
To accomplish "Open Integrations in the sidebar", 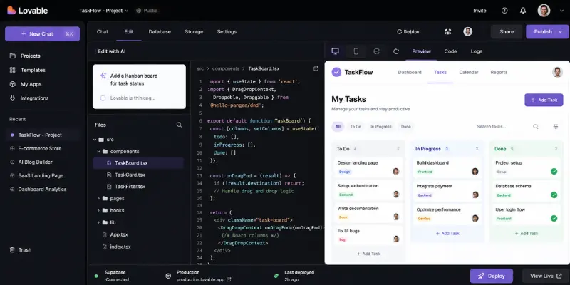I will click(29, 98).
